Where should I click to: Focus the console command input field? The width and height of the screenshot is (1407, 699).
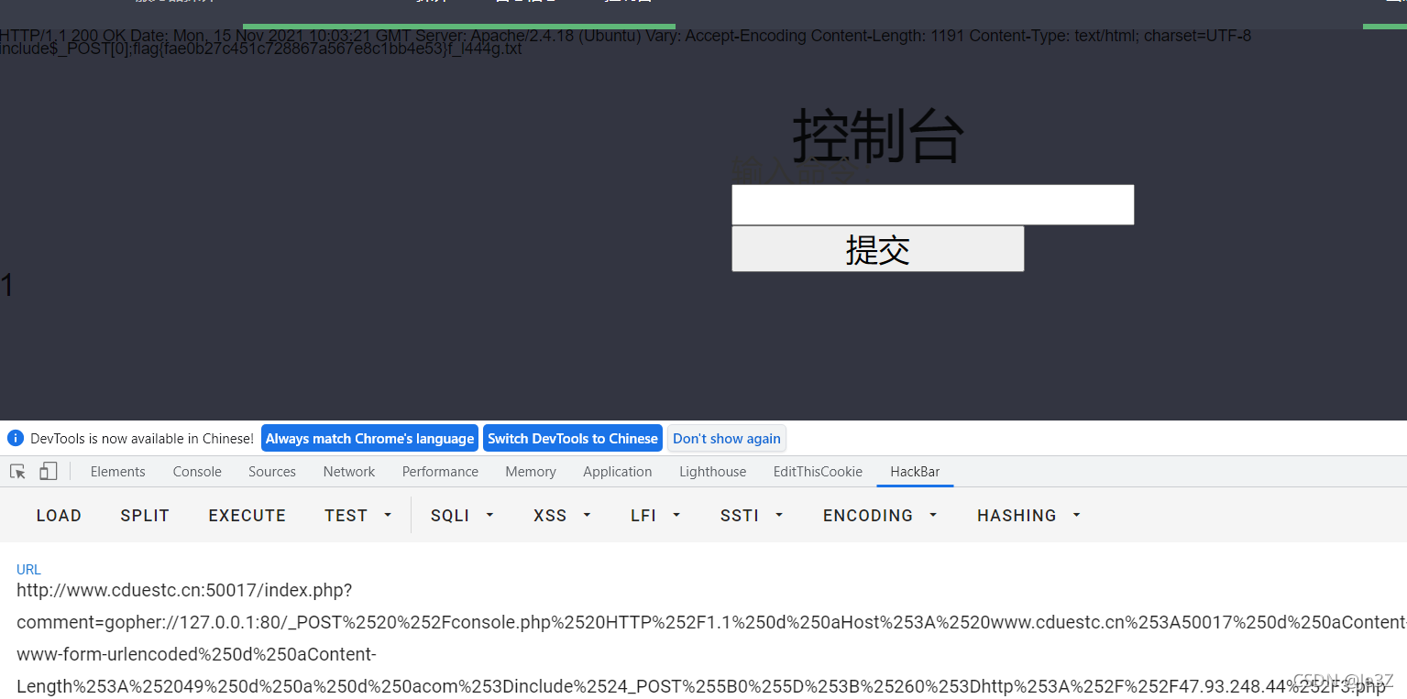pos(933,204)
